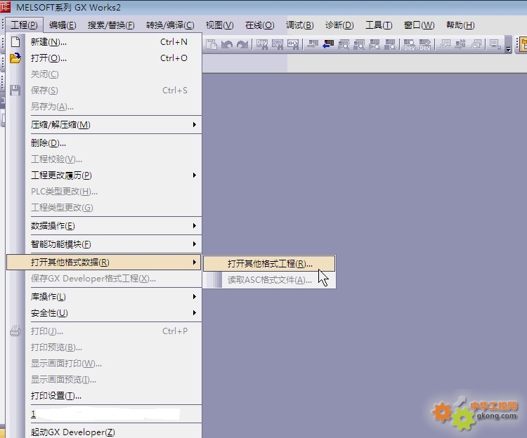Screen dimensions: 527x438
Task: Open the 窗口(W) menu
Action: point(419,25)
